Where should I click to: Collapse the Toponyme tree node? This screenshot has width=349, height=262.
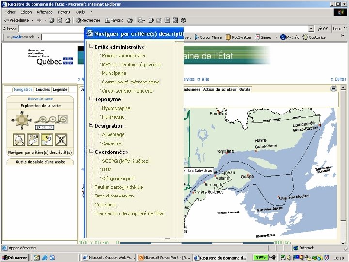(x=91, y=98)
